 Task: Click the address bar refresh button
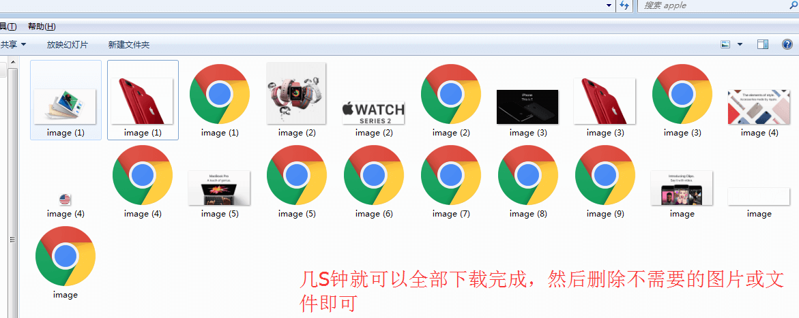pos(625,5)
